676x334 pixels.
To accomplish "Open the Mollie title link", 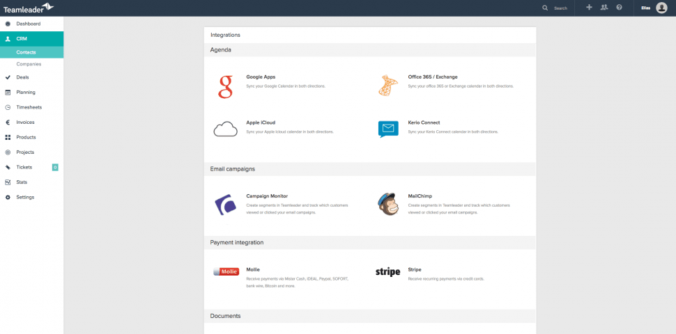I will 253,270.
